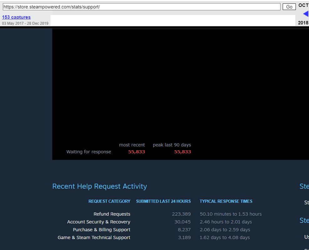Click the 2018 year label

point(303,23)
